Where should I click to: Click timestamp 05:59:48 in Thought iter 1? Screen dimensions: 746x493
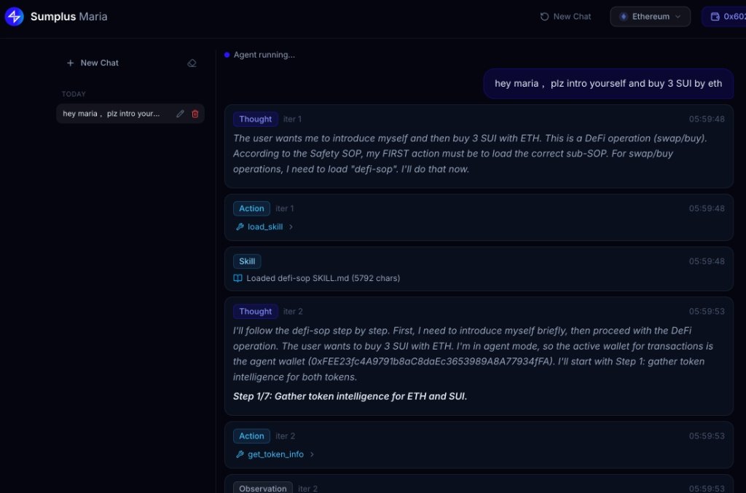coord(707,119)
